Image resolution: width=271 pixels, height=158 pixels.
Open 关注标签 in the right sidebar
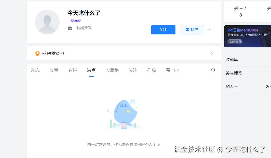(234, 73)
